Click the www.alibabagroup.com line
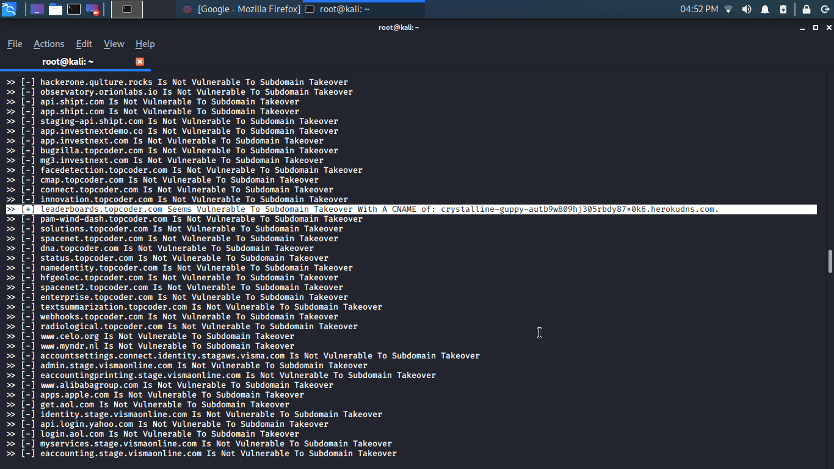The image size is (834, 469). [x=170, y=385]
